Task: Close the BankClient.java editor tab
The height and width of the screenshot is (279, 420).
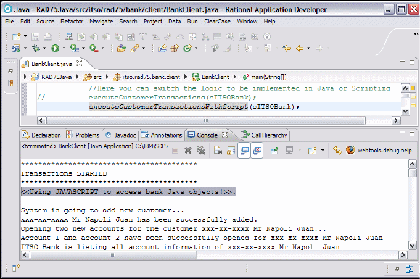Action: tap(80, 63)
